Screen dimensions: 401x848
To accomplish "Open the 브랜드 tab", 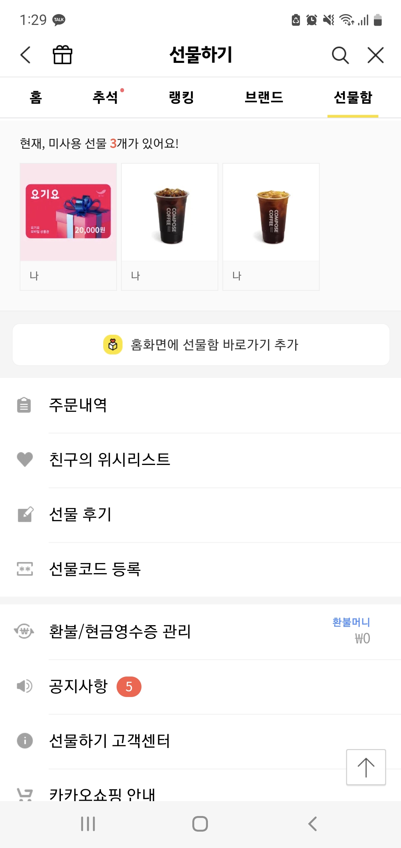I will pyautogui.click(x=264, y=97).
